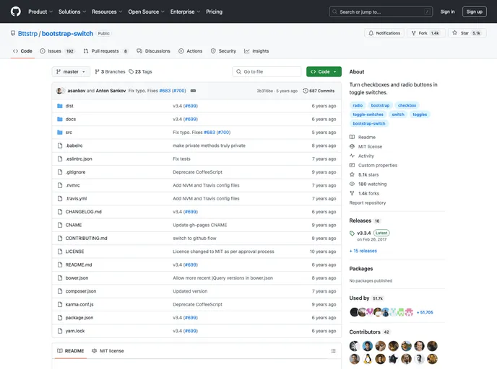Open the src folder
Viewport: 497px width, 369px height.
(69, 133)
